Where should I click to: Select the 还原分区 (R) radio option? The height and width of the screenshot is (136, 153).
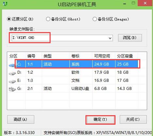[9, 19]
